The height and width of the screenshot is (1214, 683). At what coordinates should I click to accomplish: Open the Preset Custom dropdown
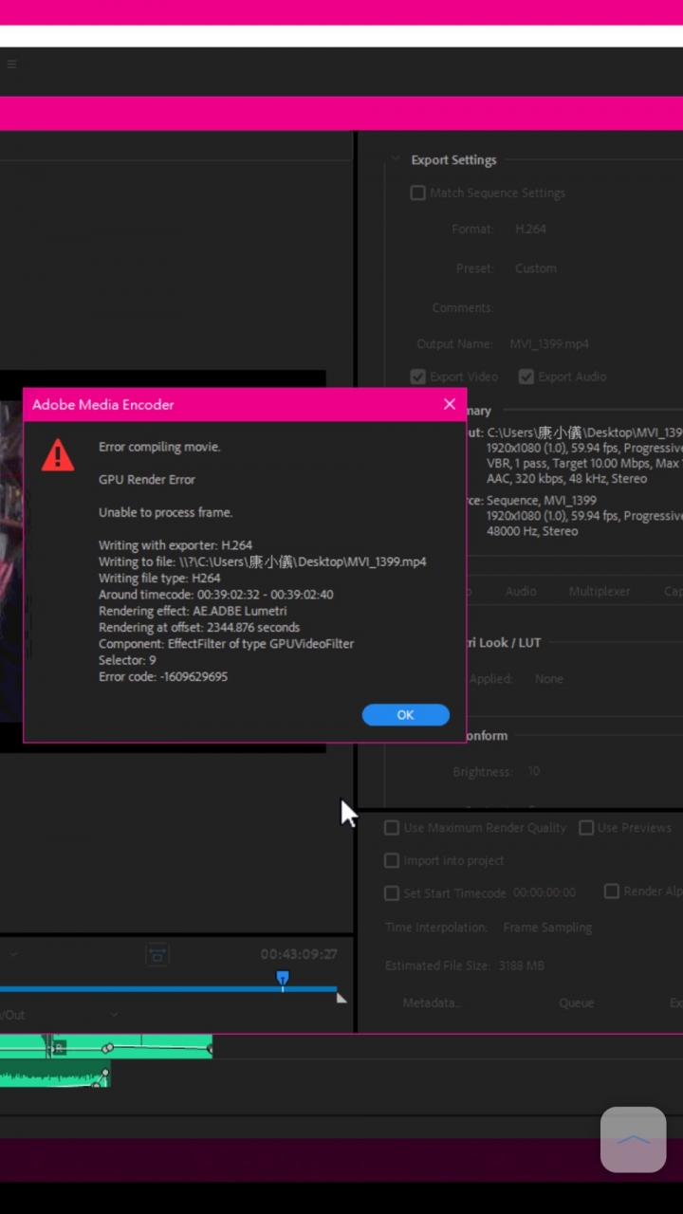(536, 268)
